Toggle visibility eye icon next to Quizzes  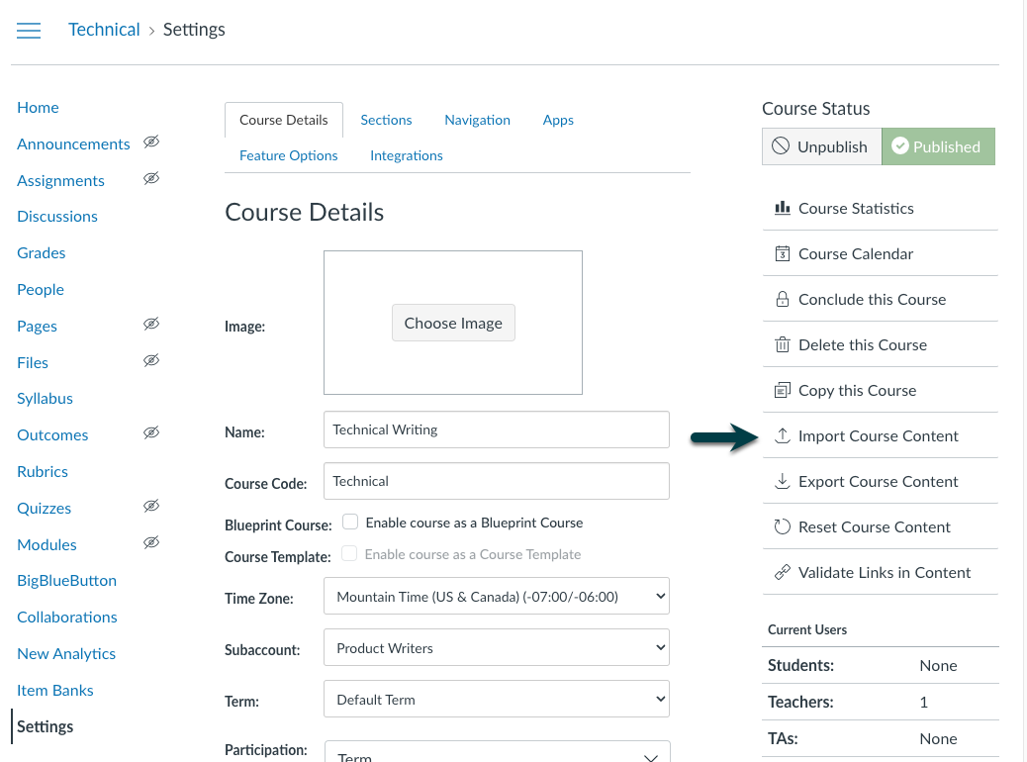click(x=150, y=507)
